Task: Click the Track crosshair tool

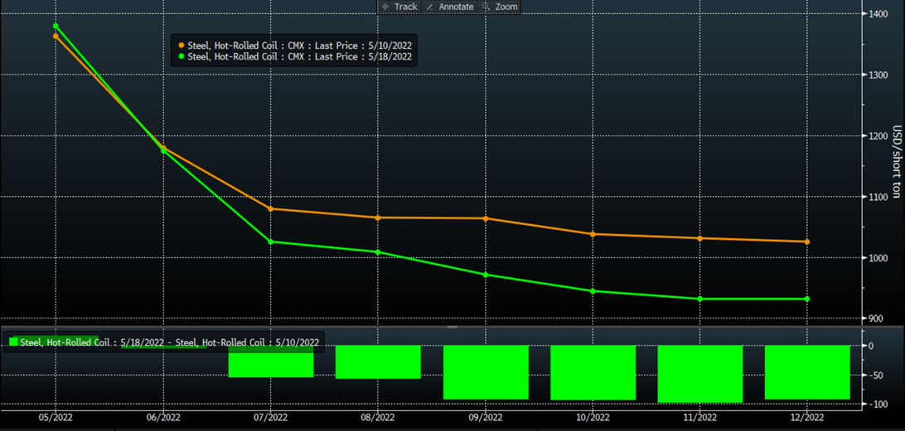Action: point(399,7)
